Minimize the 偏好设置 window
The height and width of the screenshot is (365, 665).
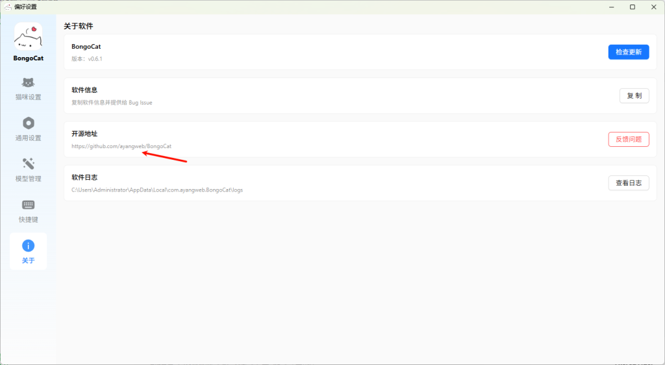[610, 6]
